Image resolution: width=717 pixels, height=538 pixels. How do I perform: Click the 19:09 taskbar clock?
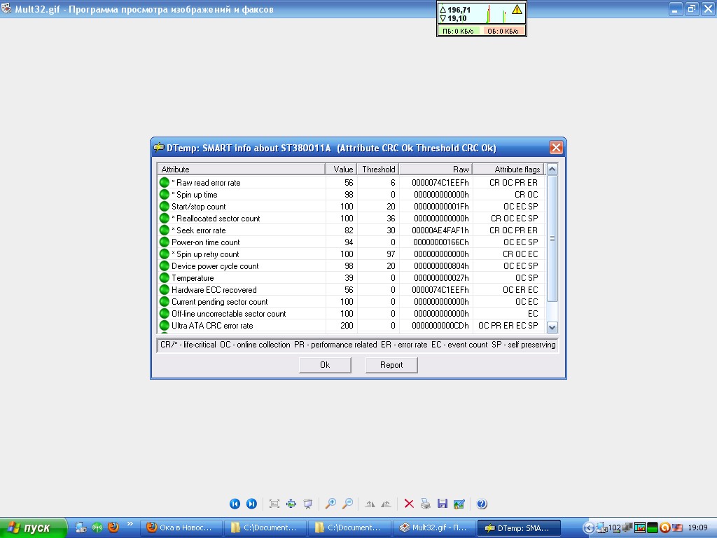click(x=697, y=528)
